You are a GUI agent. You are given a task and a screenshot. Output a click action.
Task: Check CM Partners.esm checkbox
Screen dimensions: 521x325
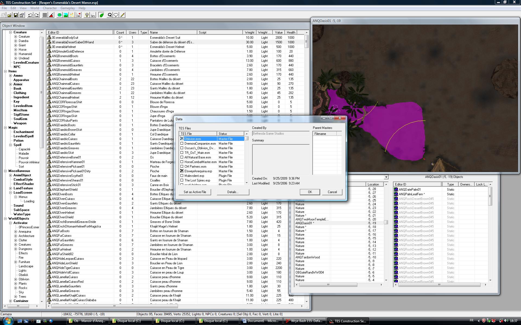coord(182,167)
